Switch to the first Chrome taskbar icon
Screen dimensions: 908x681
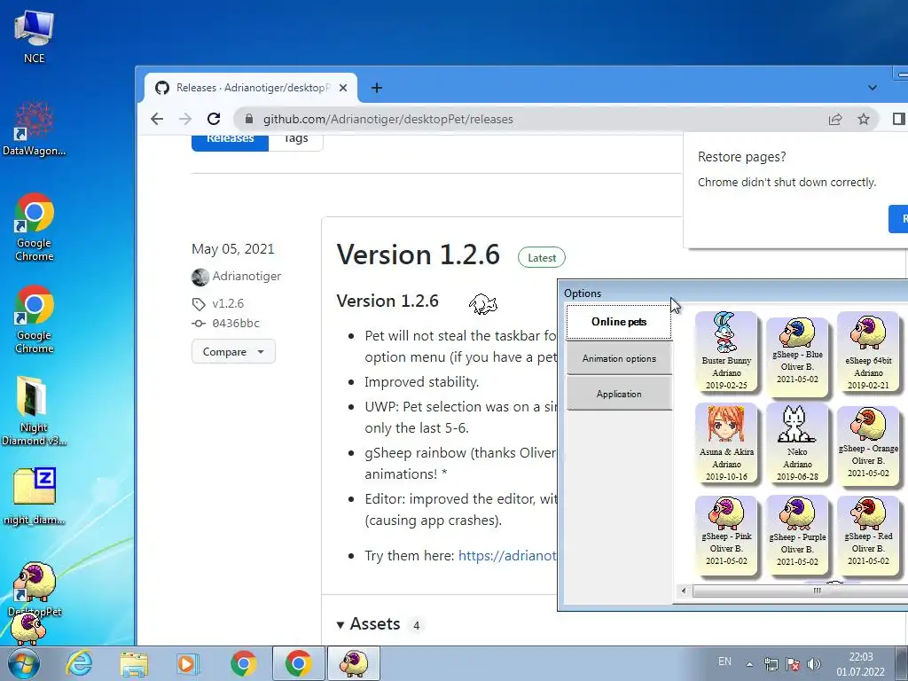tap(243, 663)
